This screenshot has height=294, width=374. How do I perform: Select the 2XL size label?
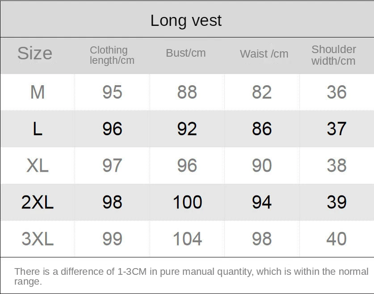tap(38, 202)
